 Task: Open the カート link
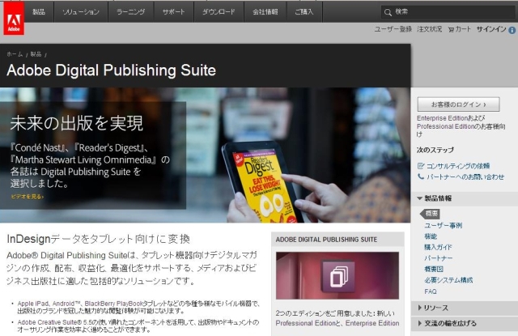[463, 29]
